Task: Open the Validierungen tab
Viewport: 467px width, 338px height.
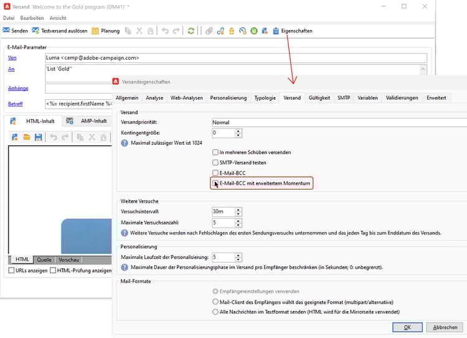Action: pos(402,98)
